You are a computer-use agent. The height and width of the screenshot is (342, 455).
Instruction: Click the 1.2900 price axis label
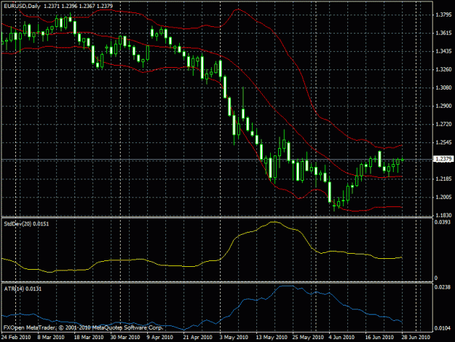(x=443, y=106)
